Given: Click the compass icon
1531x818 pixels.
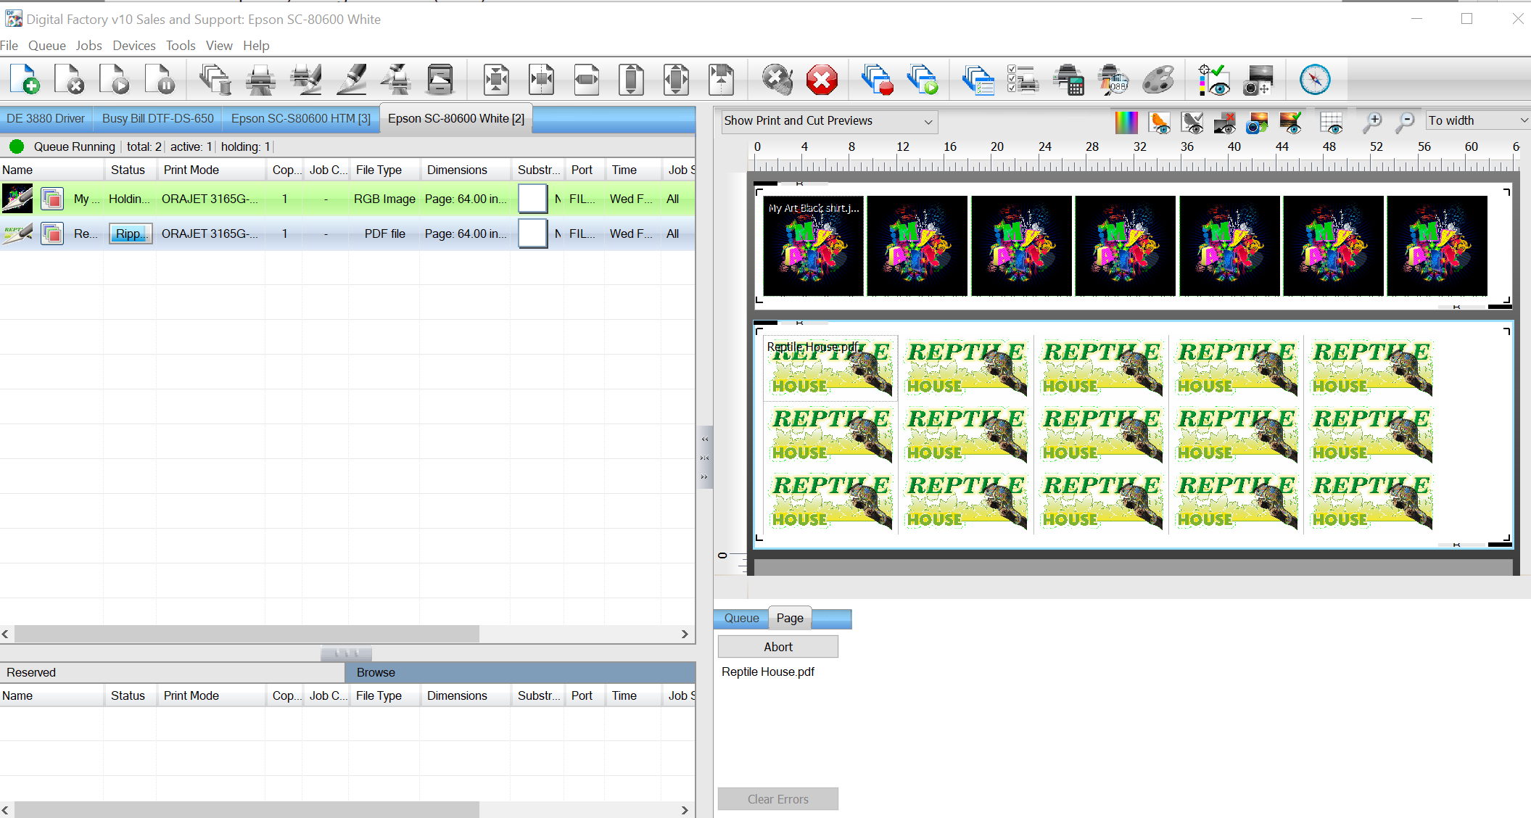Looking at the screenshot, I should pyautogui.click(x=1315, y=79).
